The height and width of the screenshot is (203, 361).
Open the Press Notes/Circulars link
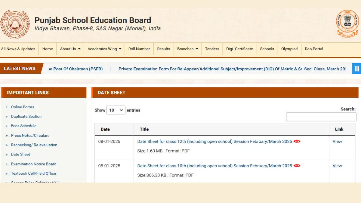click(x=30, y=135)
